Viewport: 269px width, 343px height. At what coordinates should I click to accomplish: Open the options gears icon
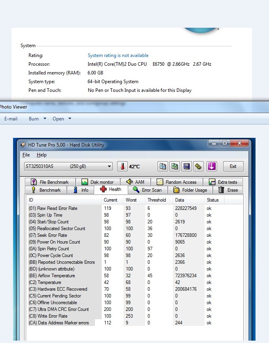click(x=198, y=166)
